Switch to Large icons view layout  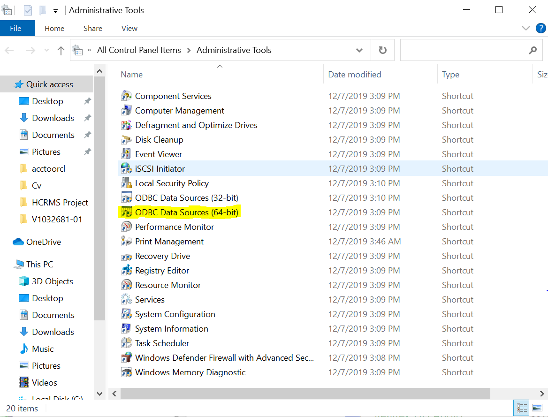[x=537, y=408]
